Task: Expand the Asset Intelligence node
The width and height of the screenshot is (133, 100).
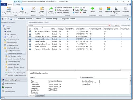Action: coord(3,42)
